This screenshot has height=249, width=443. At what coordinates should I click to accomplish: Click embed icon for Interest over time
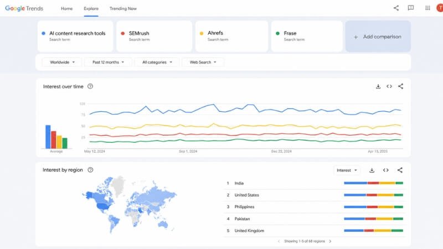point(389,86)
